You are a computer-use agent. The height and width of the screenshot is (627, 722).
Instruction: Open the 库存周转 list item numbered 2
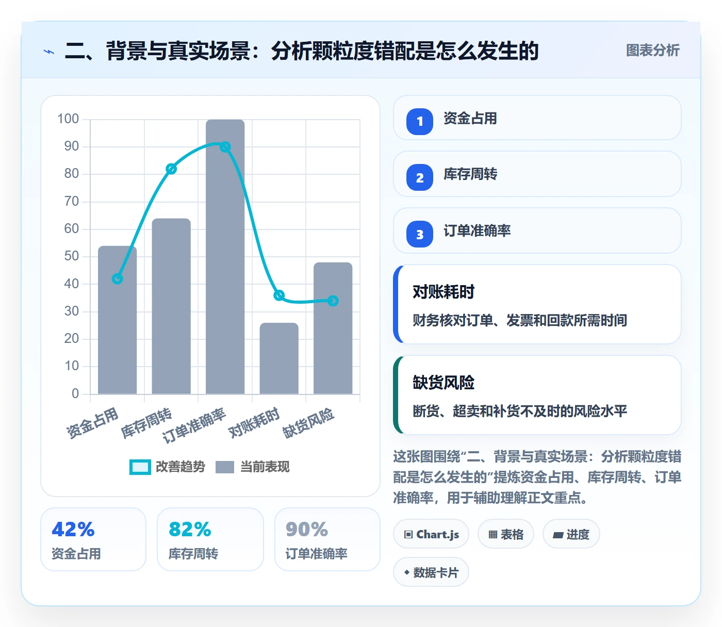pyautogui.click(x=537, y=174)
